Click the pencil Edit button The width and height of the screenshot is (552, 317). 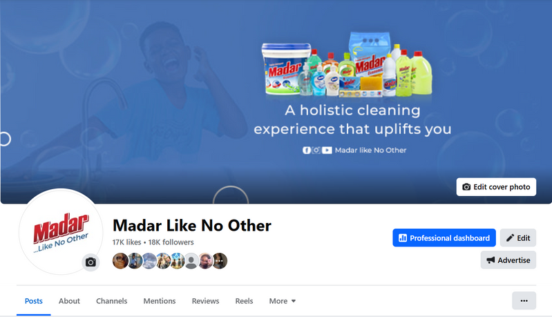(518, 238)
